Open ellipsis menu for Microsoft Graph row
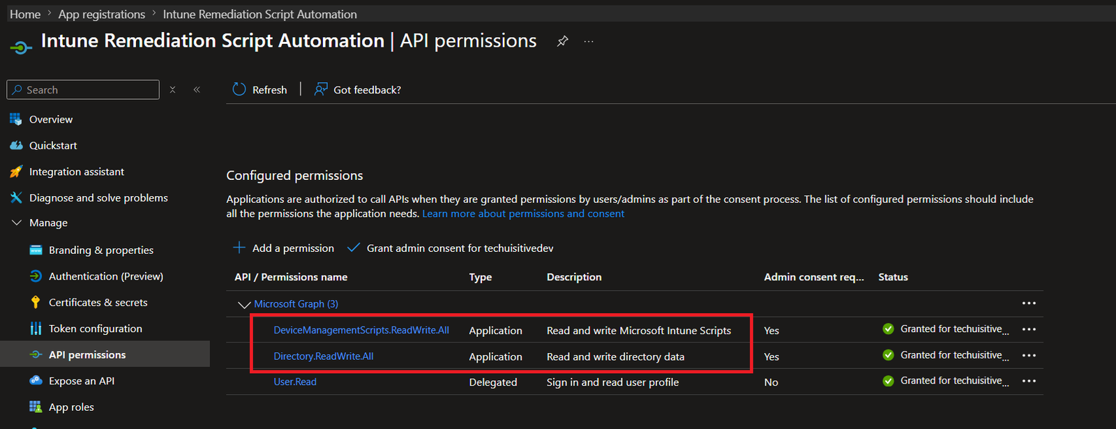 pyautogui.click(x=1029, y=303)
